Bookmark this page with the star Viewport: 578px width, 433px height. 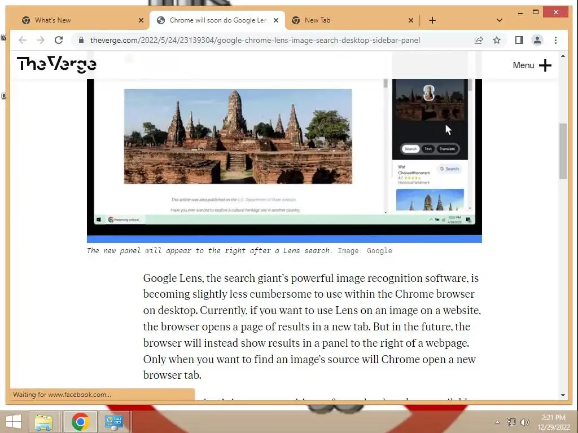pos(497,40)
